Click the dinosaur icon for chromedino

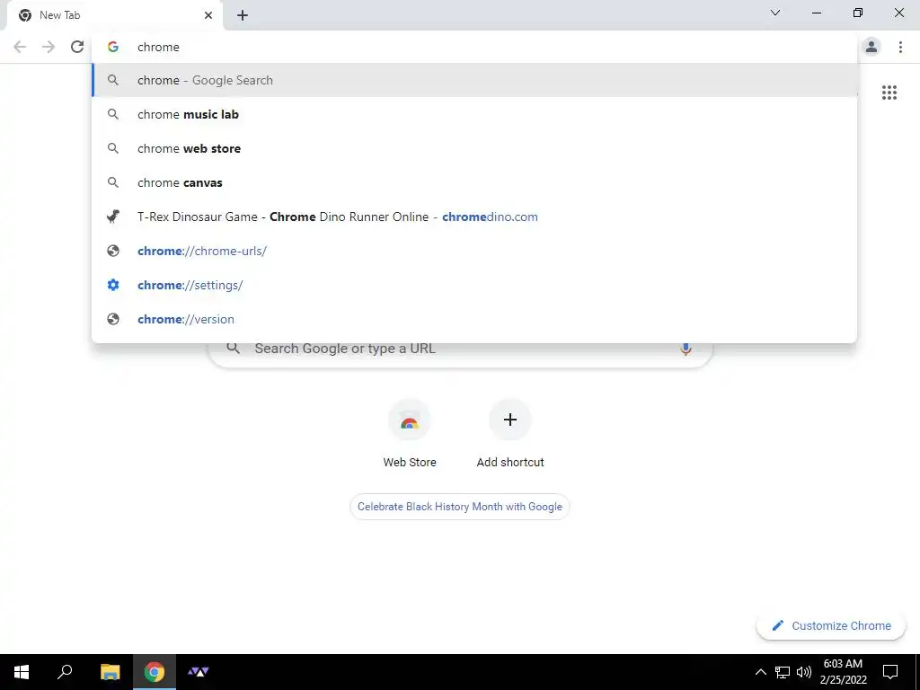(113, 217)
